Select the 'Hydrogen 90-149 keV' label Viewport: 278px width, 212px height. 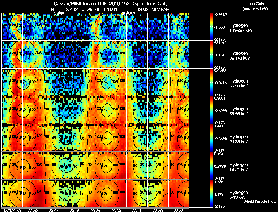(x=239, y=56)
